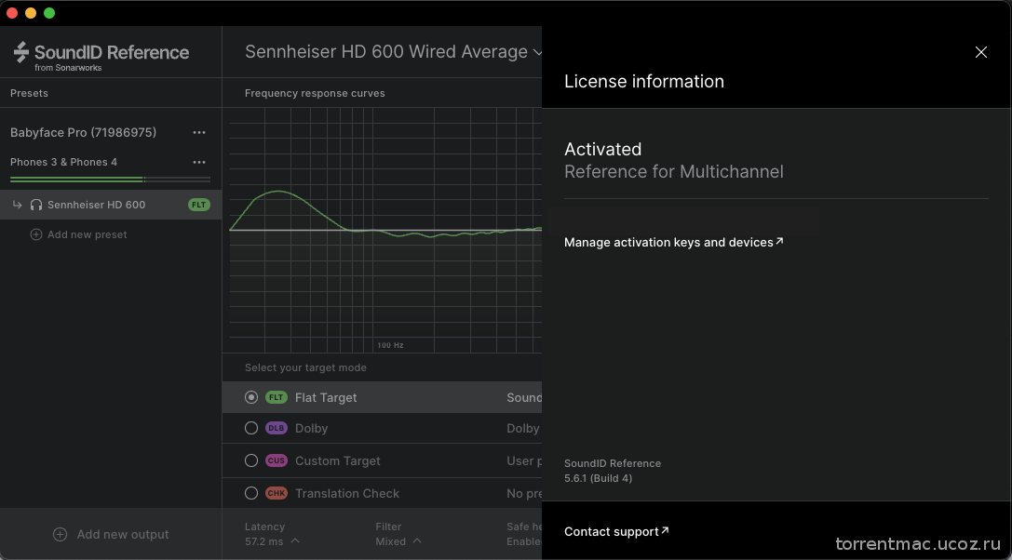Click the plus icon for Add new preset
Screen dimensions: 1012x560
[36, 234]
